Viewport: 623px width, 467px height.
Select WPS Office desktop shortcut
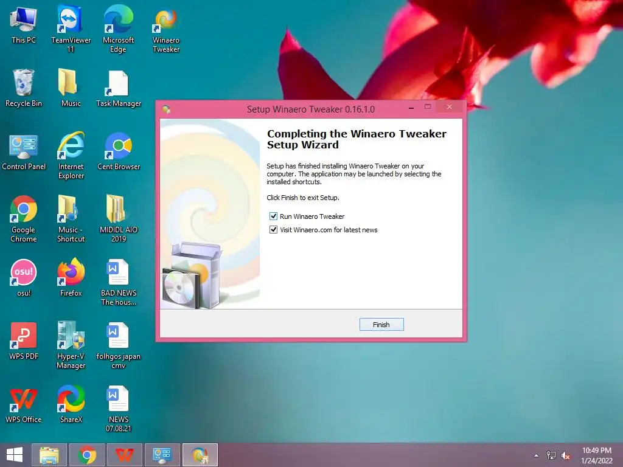click(x=24, y=406)
